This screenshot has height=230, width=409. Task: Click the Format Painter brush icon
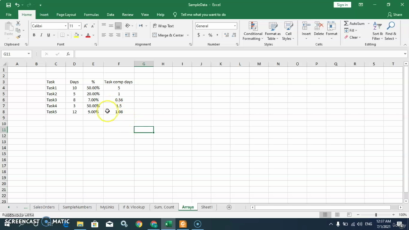[x=19, y=37]
